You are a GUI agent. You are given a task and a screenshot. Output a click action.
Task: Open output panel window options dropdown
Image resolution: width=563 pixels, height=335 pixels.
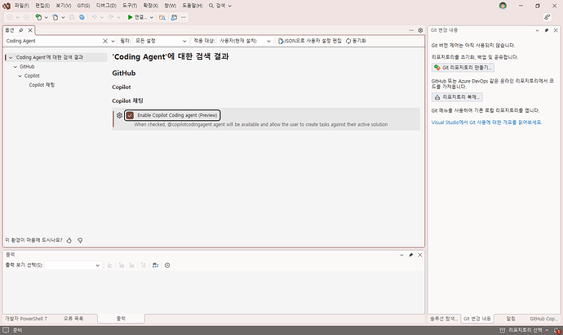pyautogui.click(x=401, y=255)
